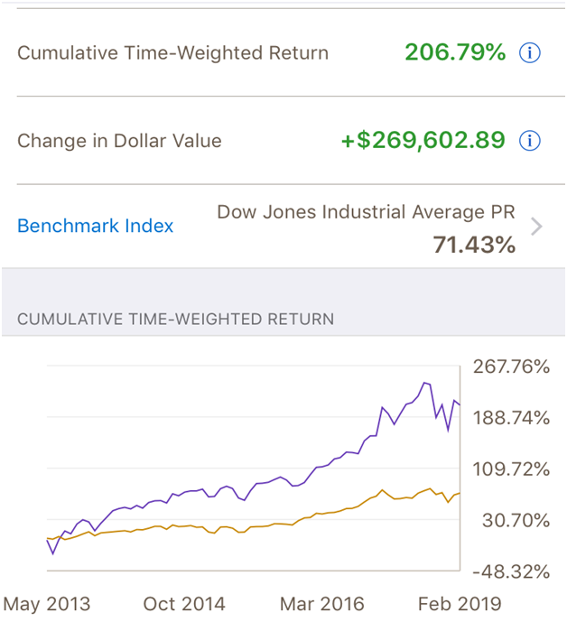This screenshot has height=622, width=567.
Task: Open benchmark selection via right chevron
Action: (537, 227)
